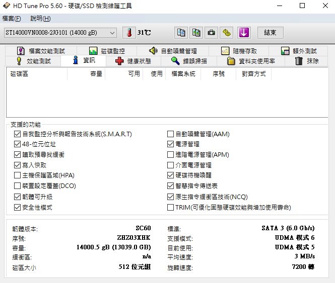Open the 健康狀態 health tab
The height and width of the screenshot is (283, 335).
coord(133,61)
